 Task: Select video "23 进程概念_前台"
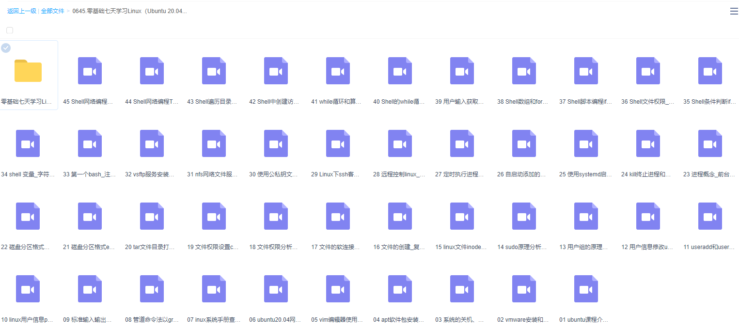710,143
